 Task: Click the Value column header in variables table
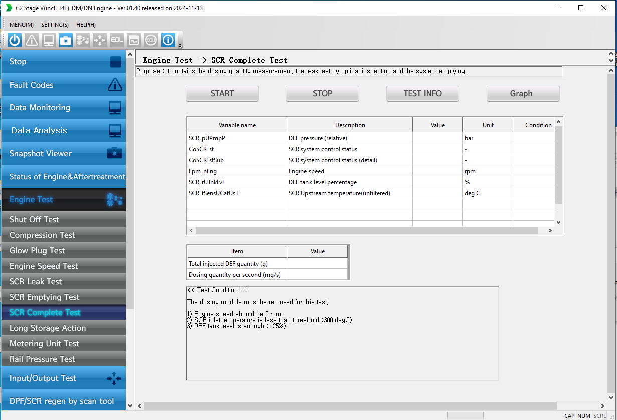[x=438, y=125]
